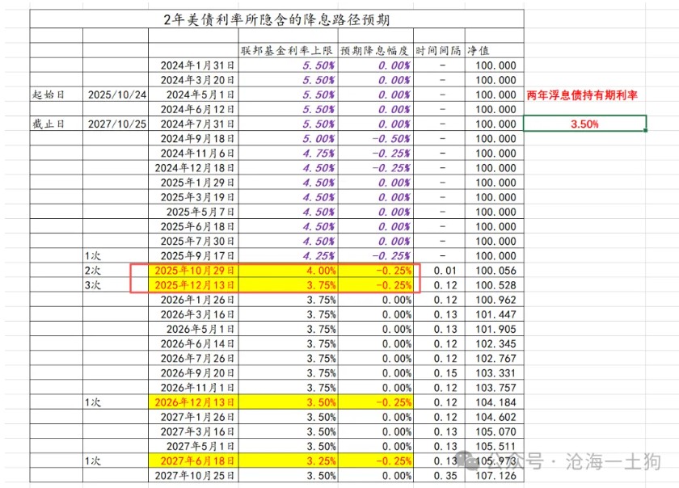Click the 0.15 time interval cell

(439, 373)
